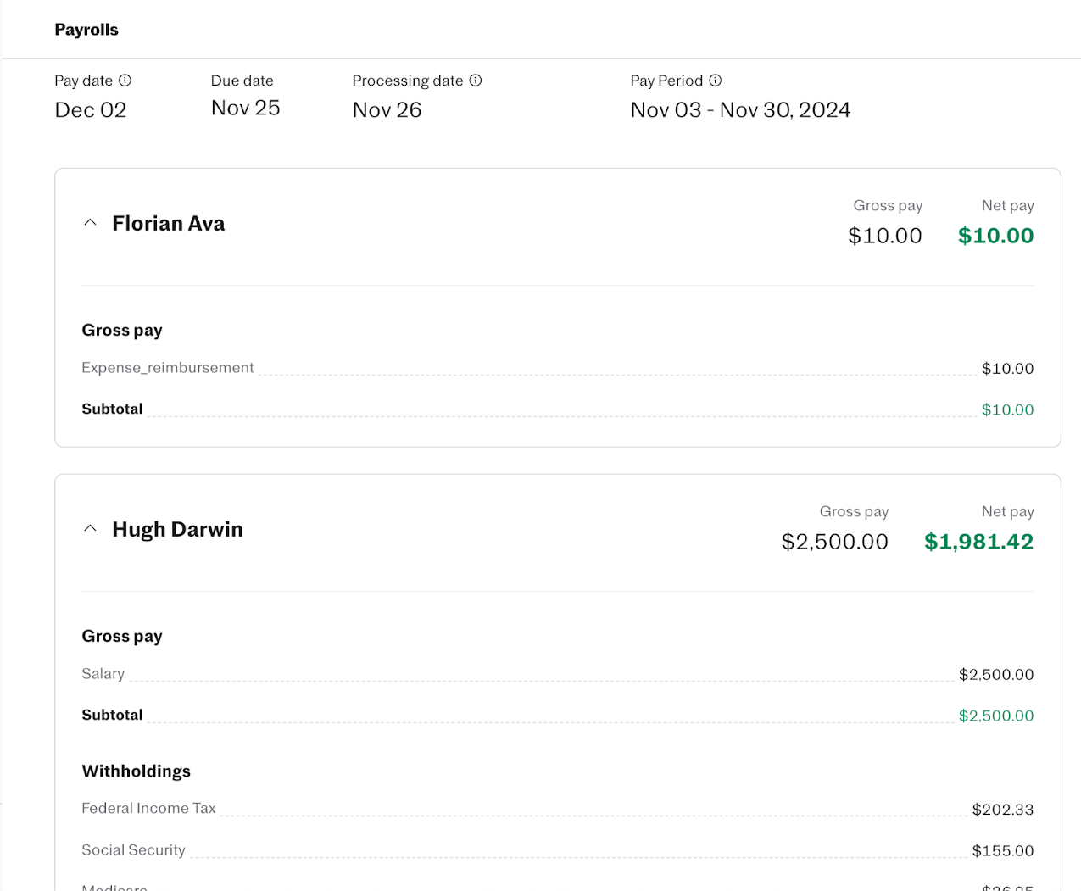This screenshot has width=1081, height=891.
Task: Select the Salary line item label
Action: 103,674
